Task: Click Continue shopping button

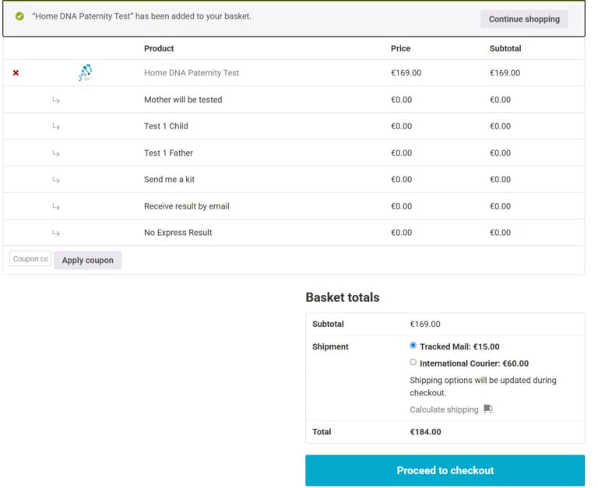Action: tap(524, 19)
